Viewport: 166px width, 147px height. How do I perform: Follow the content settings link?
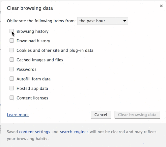pyautogui.click(x=35, y=132)
